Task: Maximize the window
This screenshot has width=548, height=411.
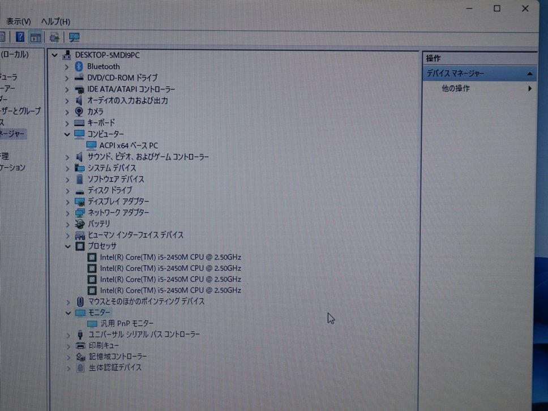Action: (497, 8)
